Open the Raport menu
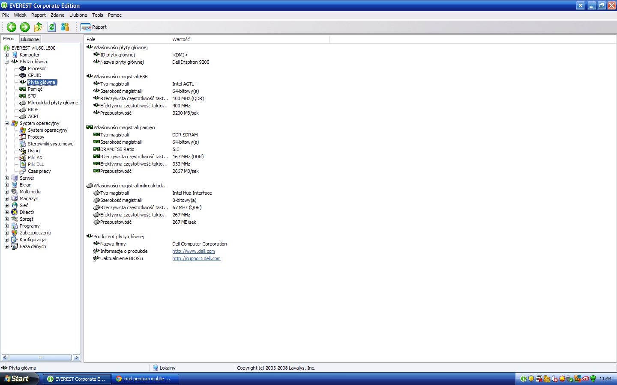 (x=39, y=15)
